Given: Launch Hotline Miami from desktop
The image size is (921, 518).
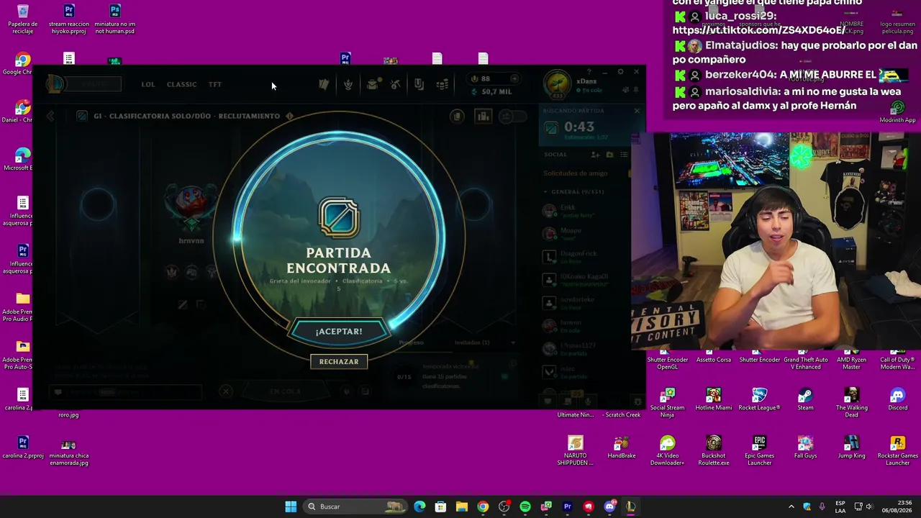Looking at the screenshot, I should pyautogui.click(x=713, y=399).
